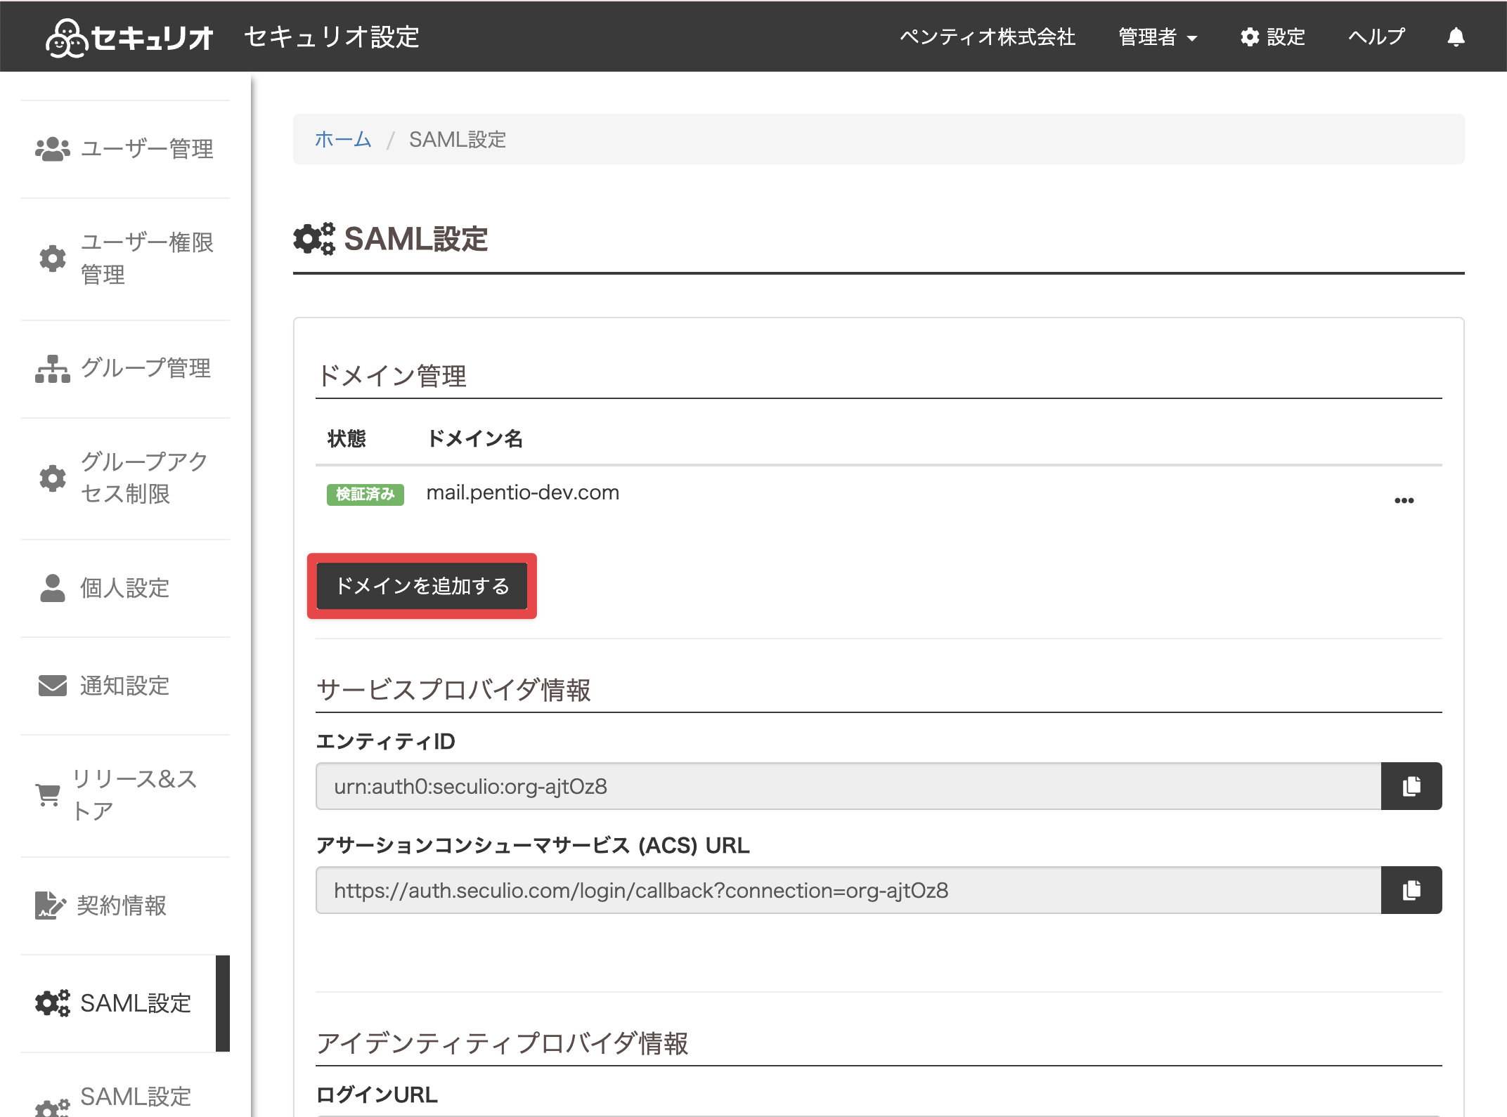The height and width of the screenshot is (1117, 1507).
Task: Open ヘルプ in the top bar
Action: (x=1376, y=37)
